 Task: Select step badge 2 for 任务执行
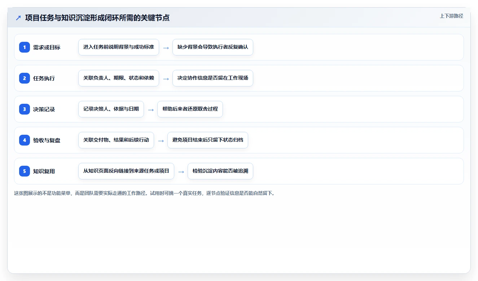point(25,78)
